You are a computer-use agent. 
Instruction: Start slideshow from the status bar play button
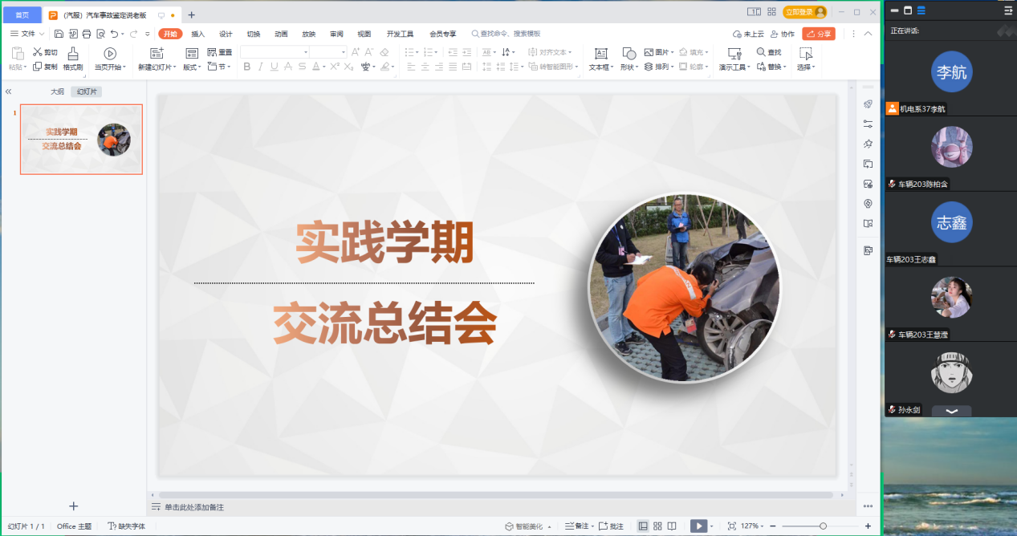(699, 526)
